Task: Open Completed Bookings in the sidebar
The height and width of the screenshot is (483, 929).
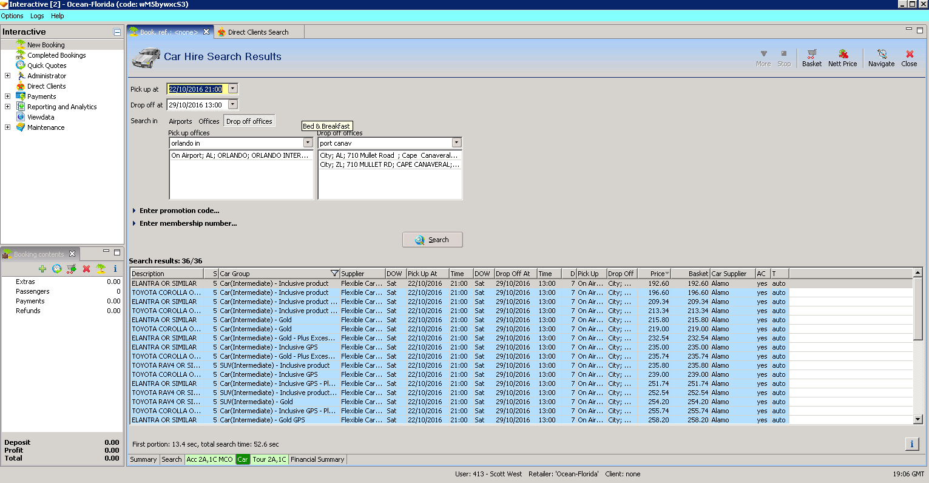Action: click(x=56, y=55)
